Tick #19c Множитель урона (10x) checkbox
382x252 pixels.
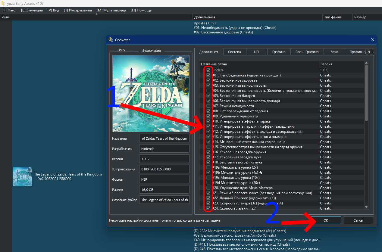tap(208, 178)
